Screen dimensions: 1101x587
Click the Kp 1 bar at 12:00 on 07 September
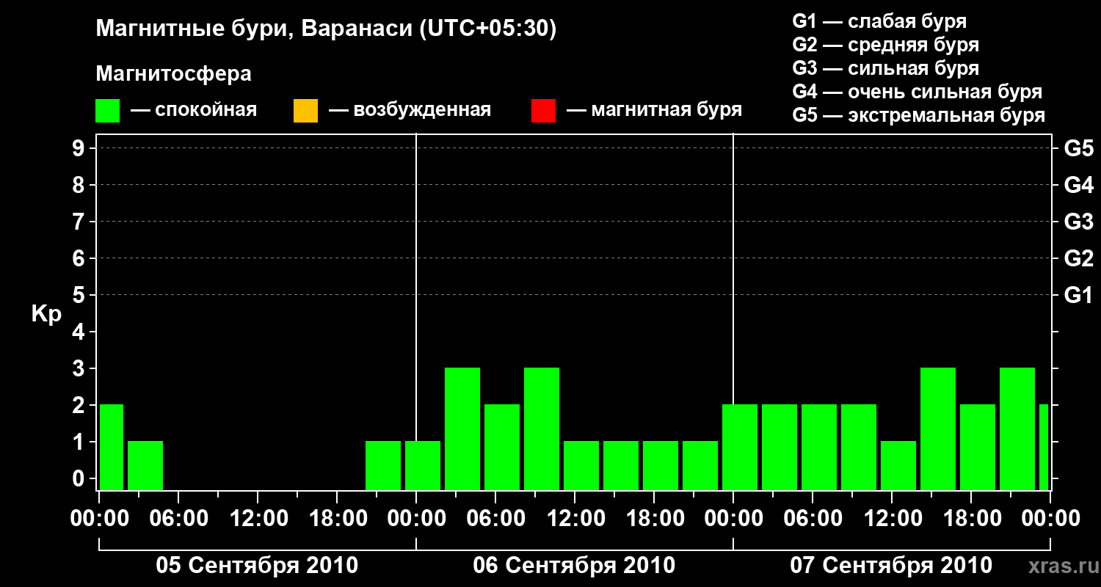click(x=898, y=466)
